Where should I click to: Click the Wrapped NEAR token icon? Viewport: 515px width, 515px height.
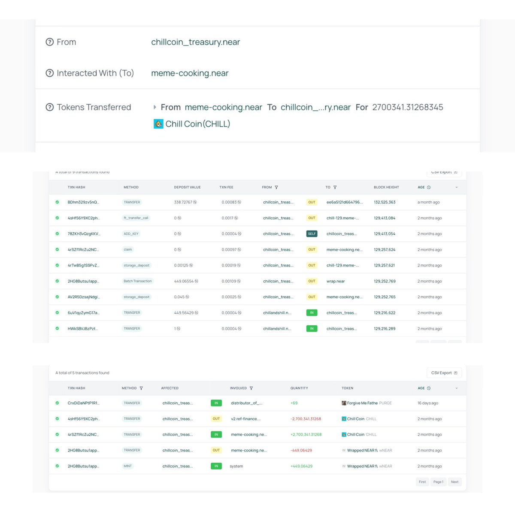click(343, 450)
